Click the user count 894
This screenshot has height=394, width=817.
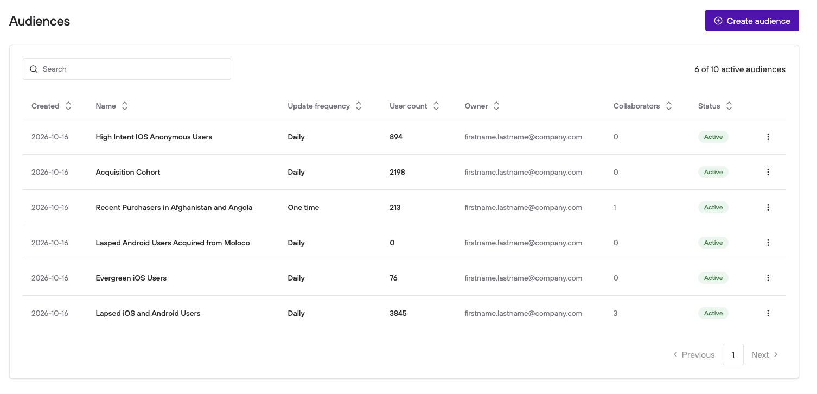pos(396,137)
